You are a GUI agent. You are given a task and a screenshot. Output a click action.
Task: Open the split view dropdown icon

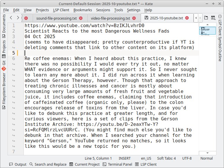213,18
